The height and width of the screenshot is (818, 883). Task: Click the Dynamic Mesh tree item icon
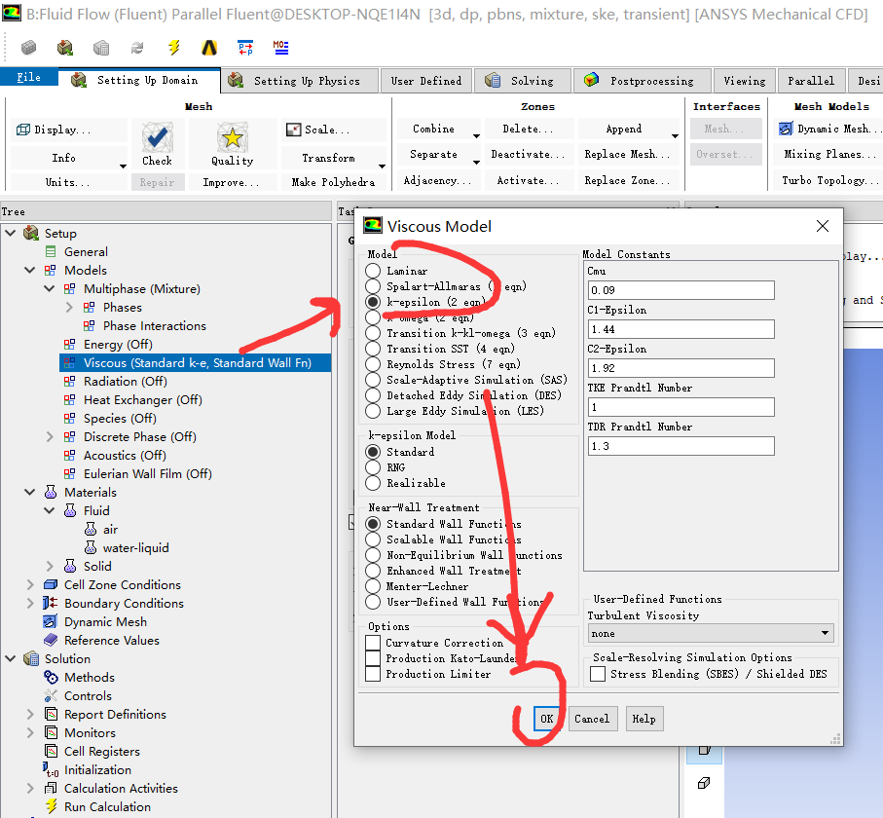(x=51, y=622)
